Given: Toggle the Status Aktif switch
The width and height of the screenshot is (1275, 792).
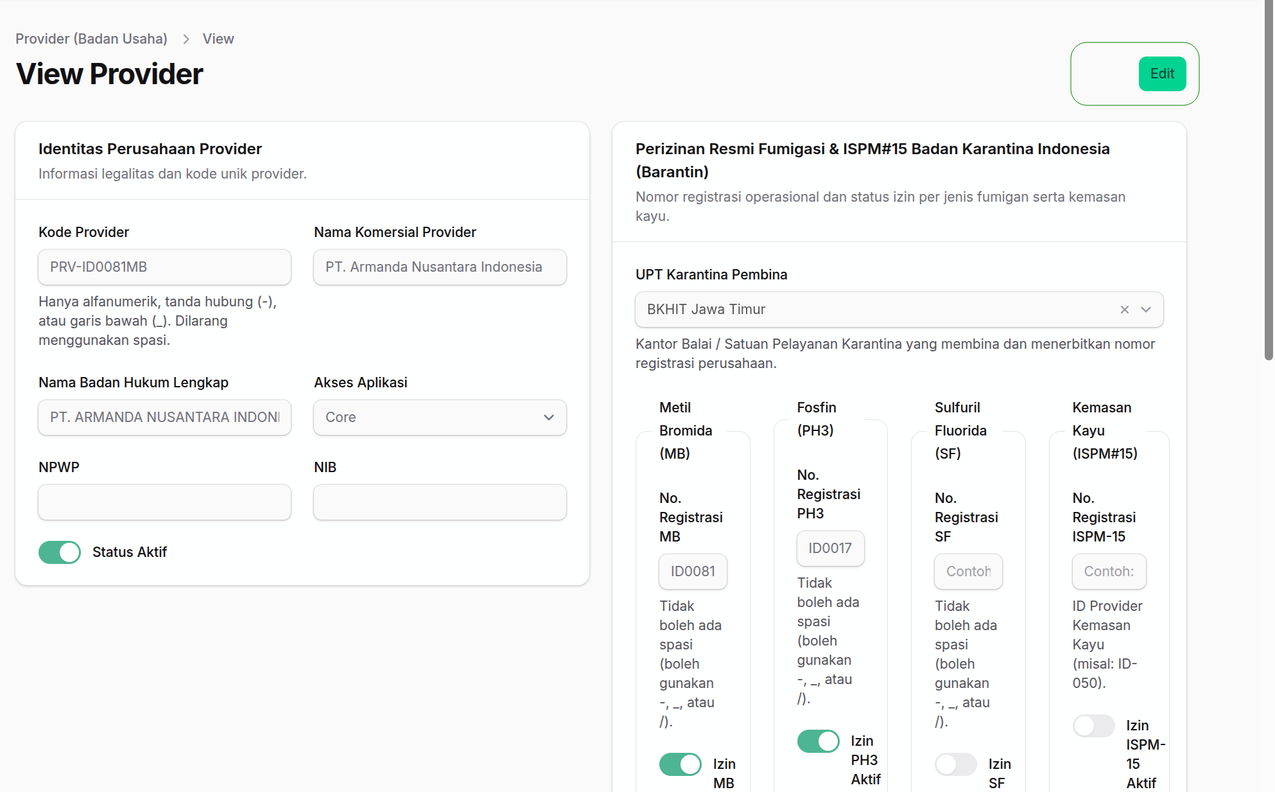Looking at the screenshot, I should point(60,552).
